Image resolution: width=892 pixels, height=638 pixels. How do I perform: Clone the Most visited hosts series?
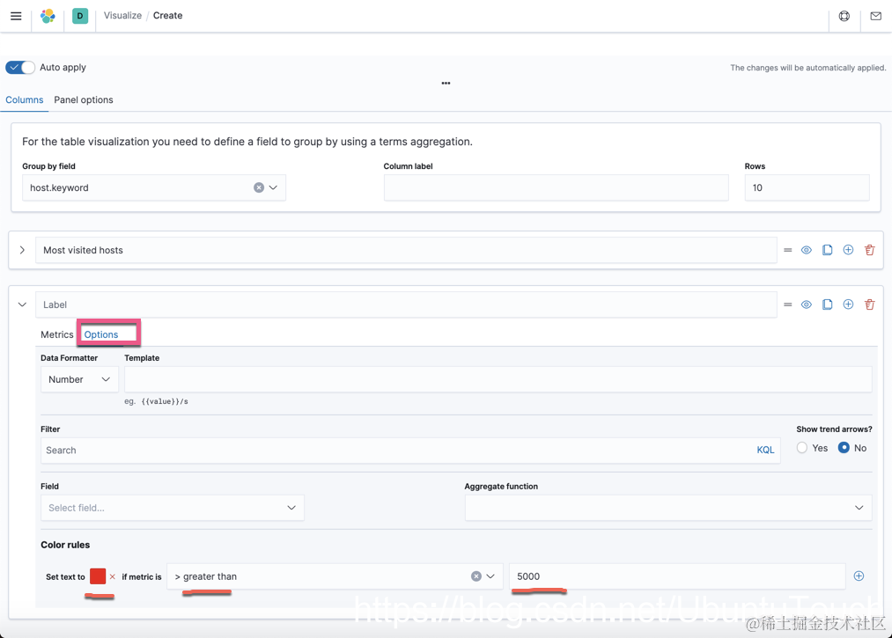tap(827, 250)
